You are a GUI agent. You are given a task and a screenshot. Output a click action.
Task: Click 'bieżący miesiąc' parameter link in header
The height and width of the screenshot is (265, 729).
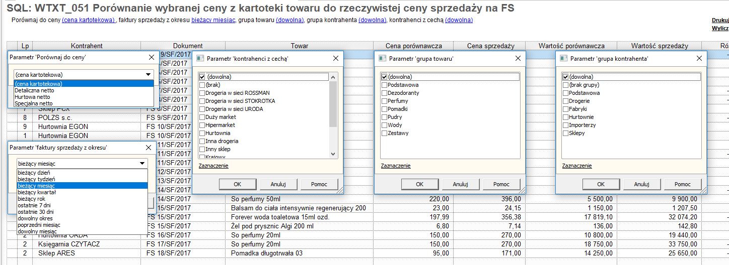213,20
